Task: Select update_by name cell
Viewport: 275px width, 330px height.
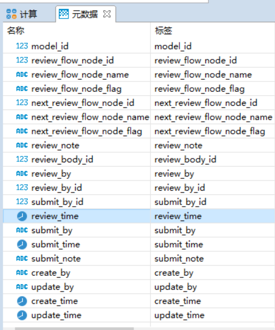Action: click(53, 287)
